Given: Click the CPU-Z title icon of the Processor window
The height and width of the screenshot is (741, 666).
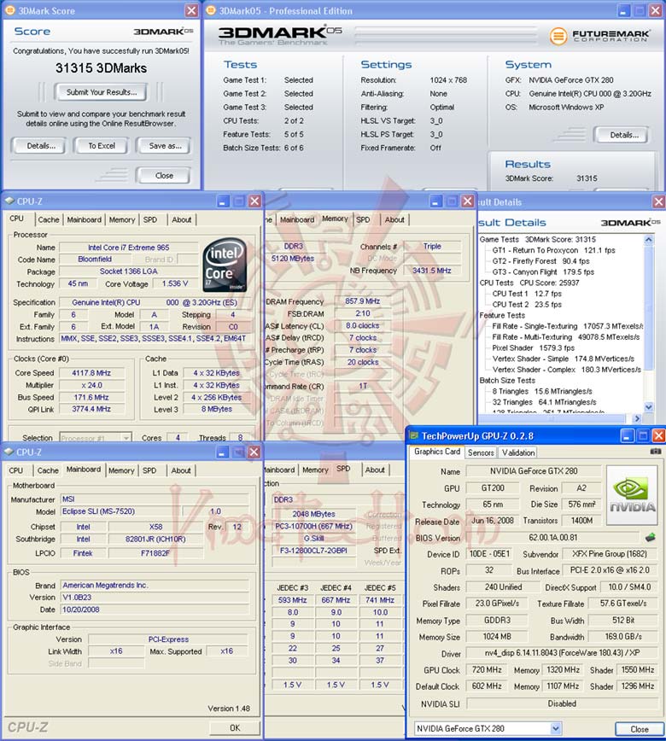Looking at the screenshot, I should coord(9,201).
